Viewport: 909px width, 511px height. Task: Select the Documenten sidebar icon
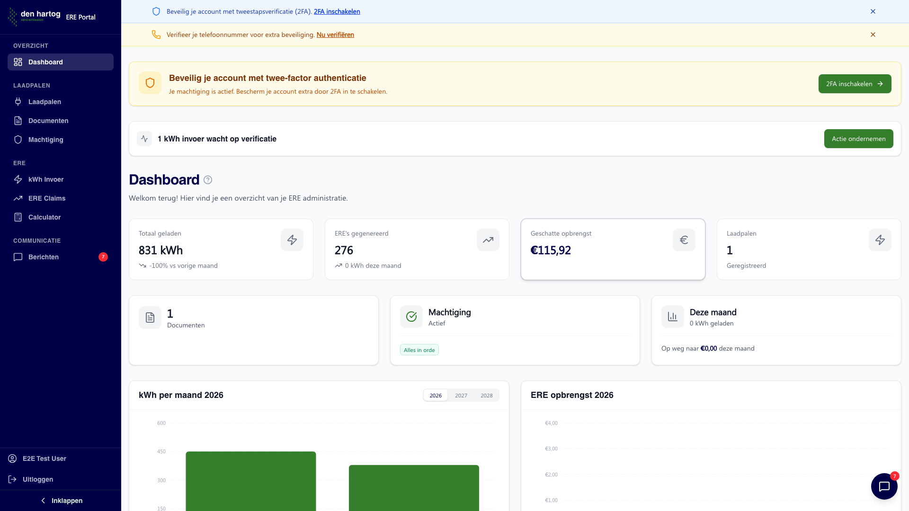18,121
